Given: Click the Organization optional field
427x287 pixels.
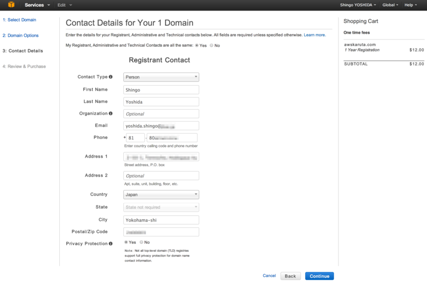Looking at the screenshot, I should point(161,113).
